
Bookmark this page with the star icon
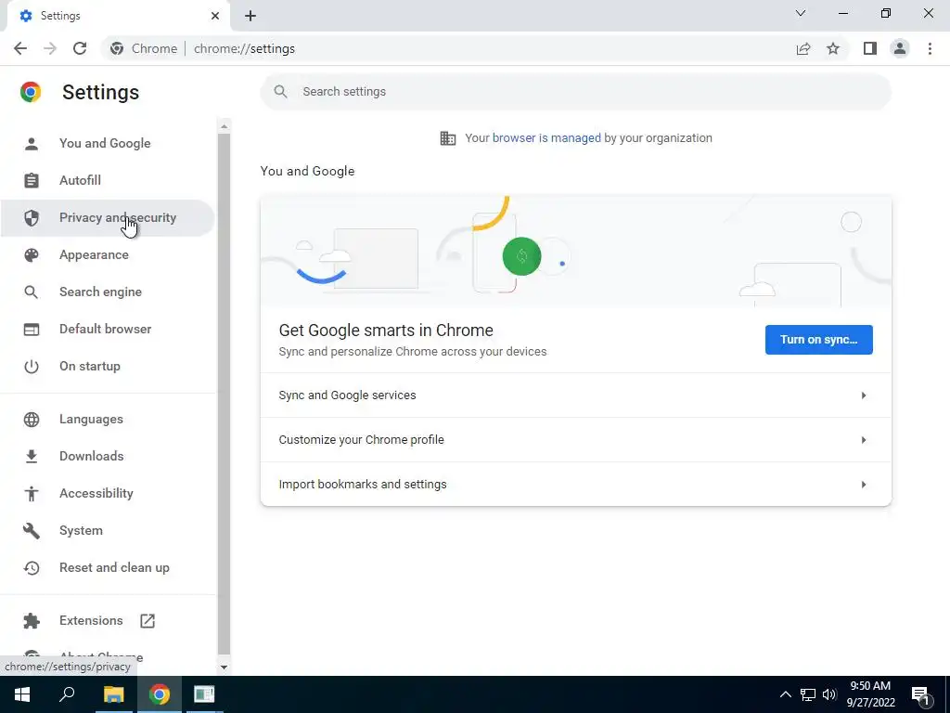(x=834, y=48)
